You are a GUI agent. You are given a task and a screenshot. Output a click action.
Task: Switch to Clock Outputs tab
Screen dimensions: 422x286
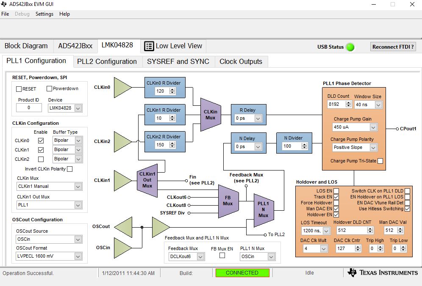[x=241, y=61]
